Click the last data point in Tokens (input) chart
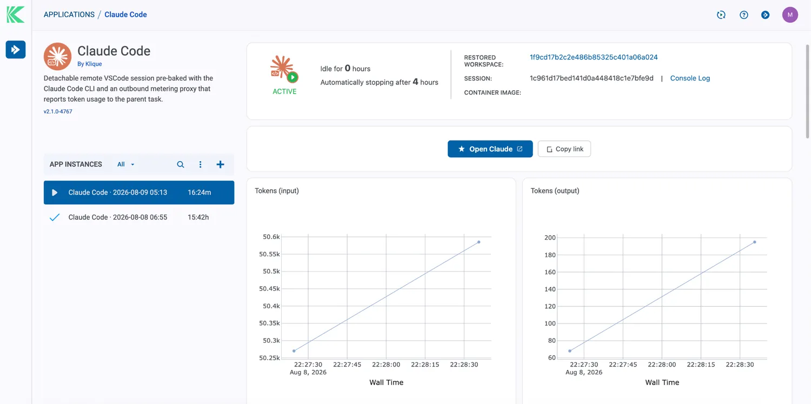Image resolution: width=811 pixels, height=404 pixels. 479,242
